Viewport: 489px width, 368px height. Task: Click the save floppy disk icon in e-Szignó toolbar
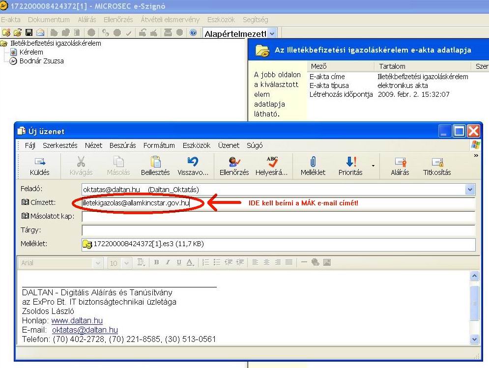tap(29, 33)
